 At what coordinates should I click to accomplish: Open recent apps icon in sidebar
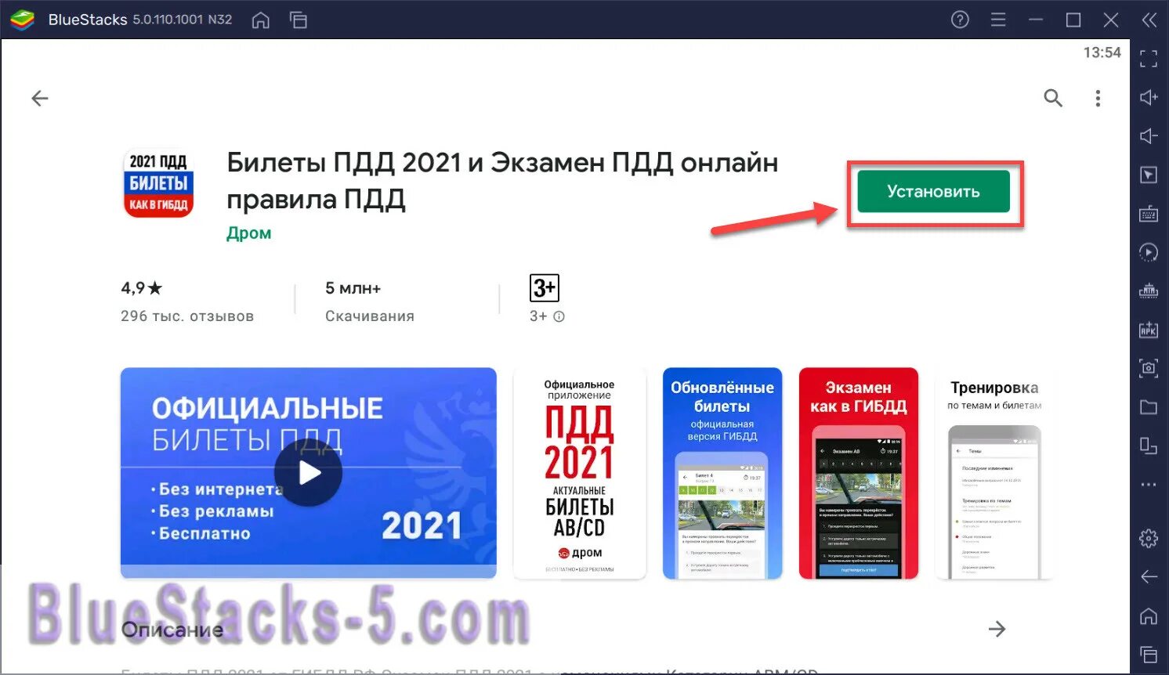tap(1149, 655)
